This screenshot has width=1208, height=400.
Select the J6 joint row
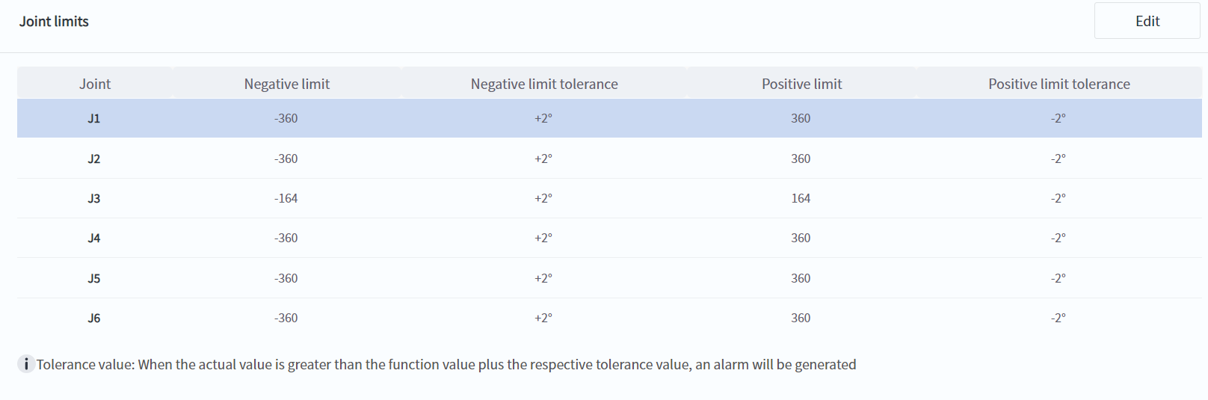coord(94,318)
